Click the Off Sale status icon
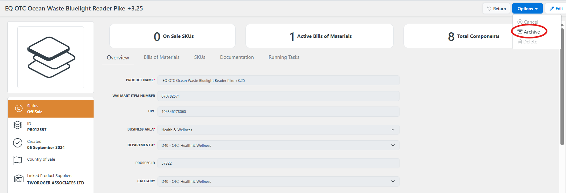 pyautogui.click(x=19, y=108)
